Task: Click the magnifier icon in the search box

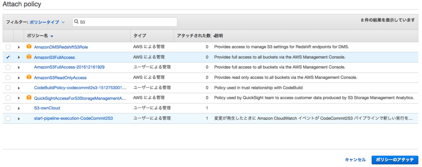Action: coord(76,22)
